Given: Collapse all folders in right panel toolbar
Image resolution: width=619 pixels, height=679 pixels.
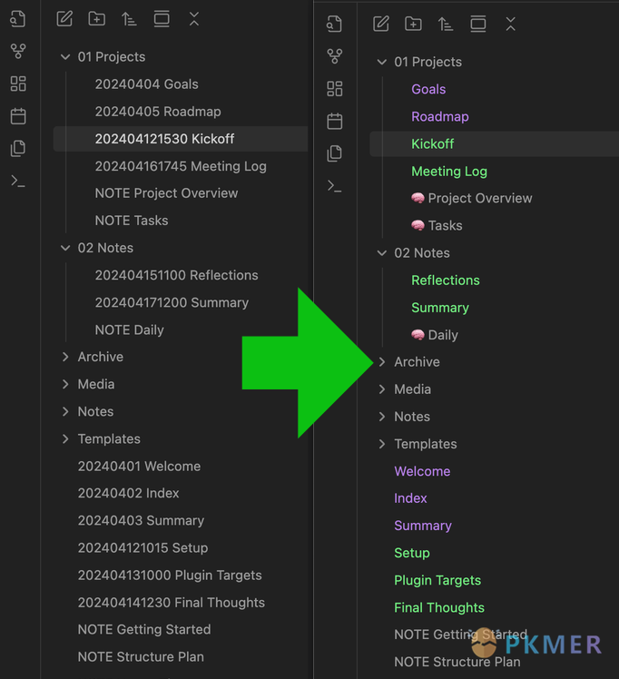Looking at the screenshot, I should [511, 25].
